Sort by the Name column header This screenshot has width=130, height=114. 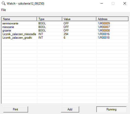coord(19,19)
